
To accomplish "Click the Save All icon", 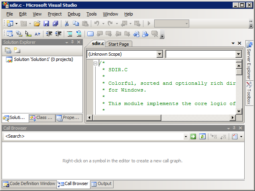I will click(55, 23).
